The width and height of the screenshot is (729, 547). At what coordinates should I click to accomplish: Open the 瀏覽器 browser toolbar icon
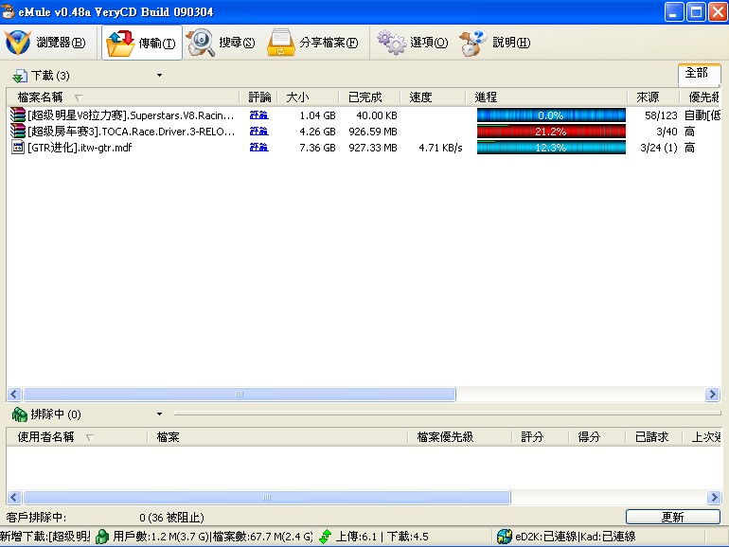[x=18, y=43]
